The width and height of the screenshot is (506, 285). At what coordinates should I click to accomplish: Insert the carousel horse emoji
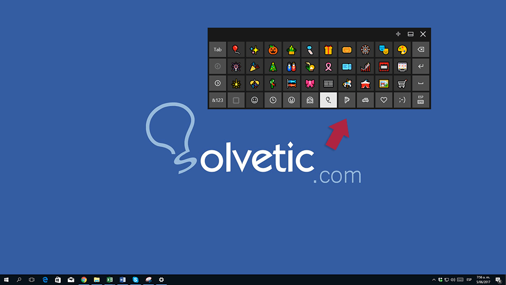point(347,84)
